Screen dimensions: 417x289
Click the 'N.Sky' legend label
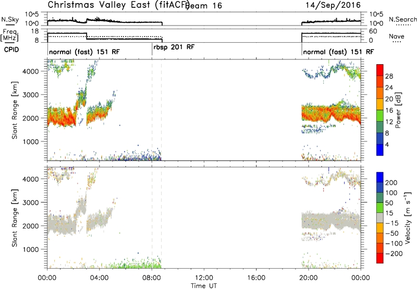tap(10, 19)
